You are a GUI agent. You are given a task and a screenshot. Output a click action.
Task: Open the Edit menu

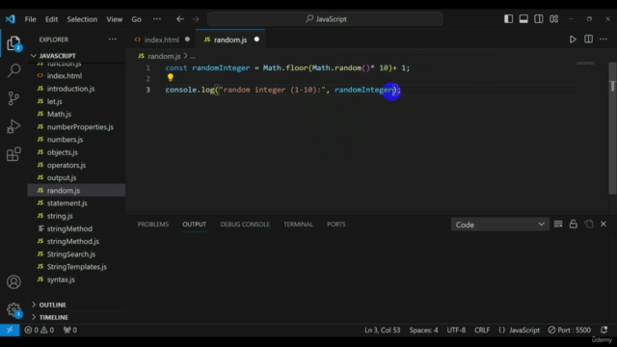pyautogui.click(x=51, y=19)
